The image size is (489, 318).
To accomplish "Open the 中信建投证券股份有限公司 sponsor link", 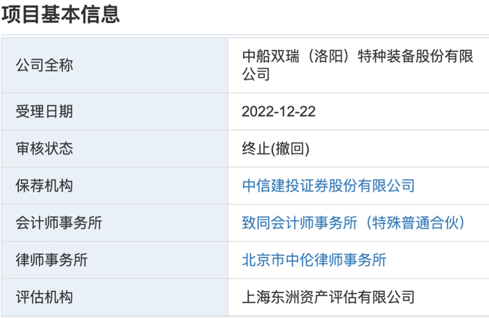I will (x=328, y=186).
